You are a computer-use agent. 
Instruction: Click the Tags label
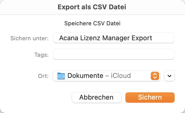(41, 55)
